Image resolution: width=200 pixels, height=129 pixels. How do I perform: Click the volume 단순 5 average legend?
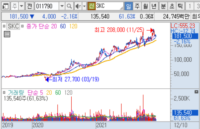[x=35, y=93]
